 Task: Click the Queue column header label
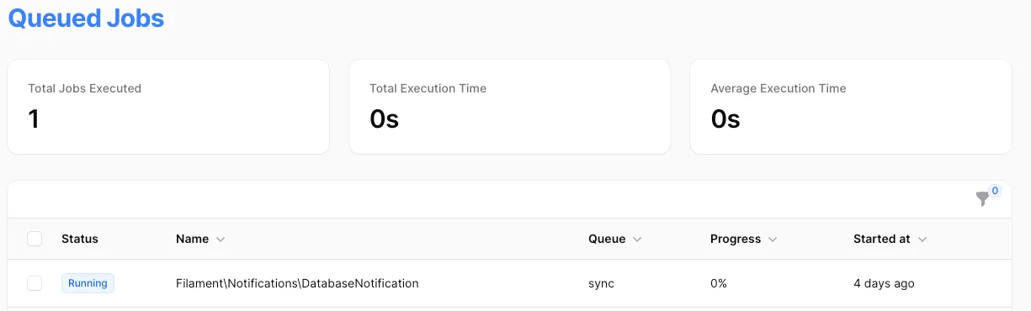click(607, 239)
